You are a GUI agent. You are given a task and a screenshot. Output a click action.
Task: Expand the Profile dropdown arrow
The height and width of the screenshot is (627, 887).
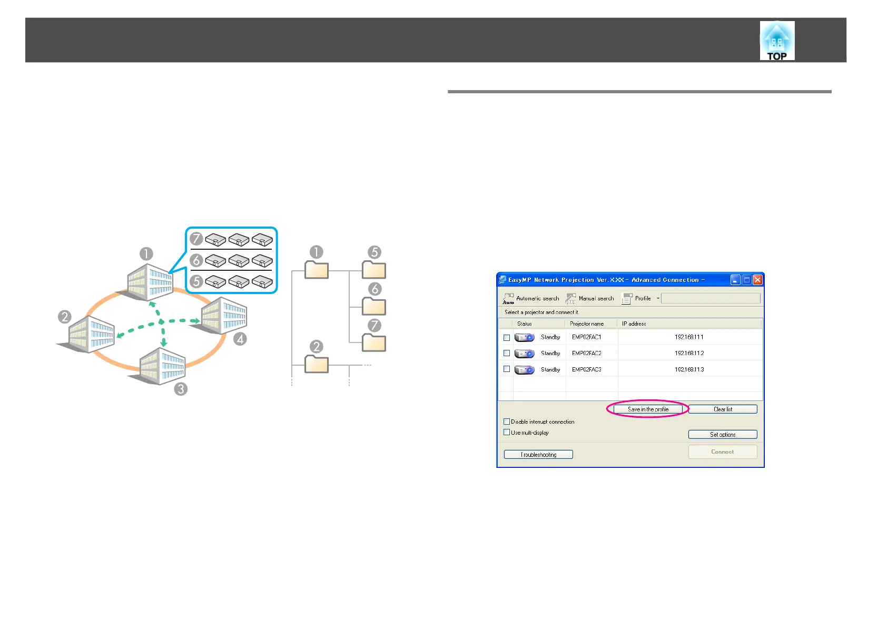tap(658, 299)
